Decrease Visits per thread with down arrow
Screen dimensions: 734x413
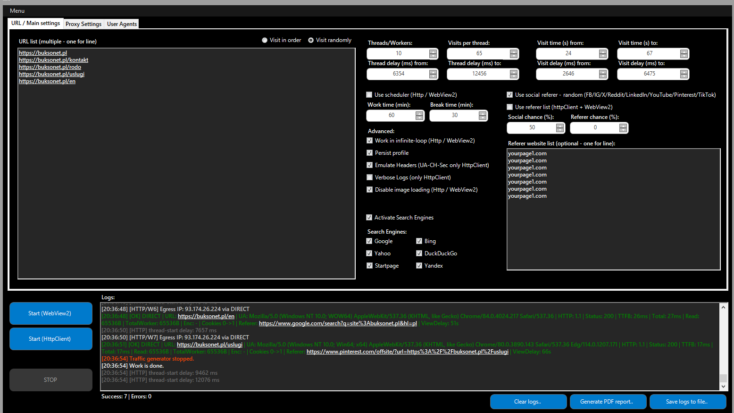[514, 56]
